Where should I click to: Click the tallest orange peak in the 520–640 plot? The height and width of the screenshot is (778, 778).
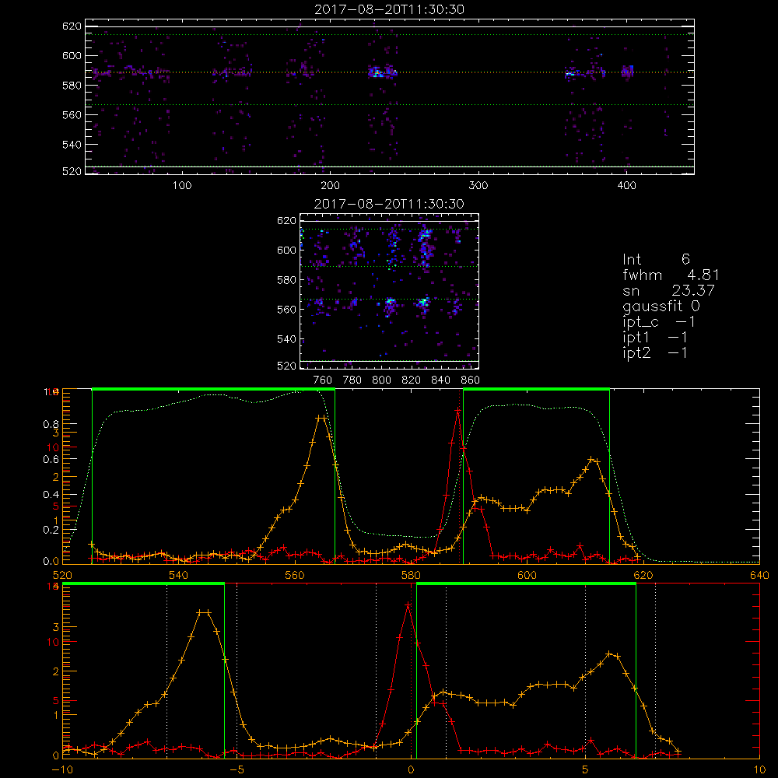[321, 418]
